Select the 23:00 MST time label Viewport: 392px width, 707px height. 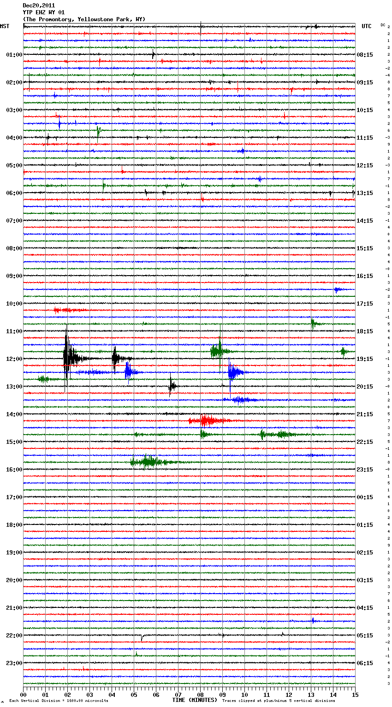click(14, 663)
